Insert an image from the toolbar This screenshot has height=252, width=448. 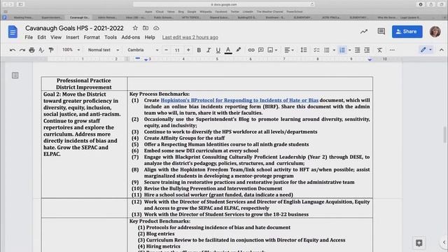click(270, 50)
